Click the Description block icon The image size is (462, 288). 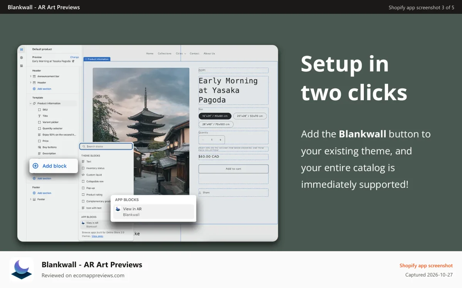[x=39, y=154]
